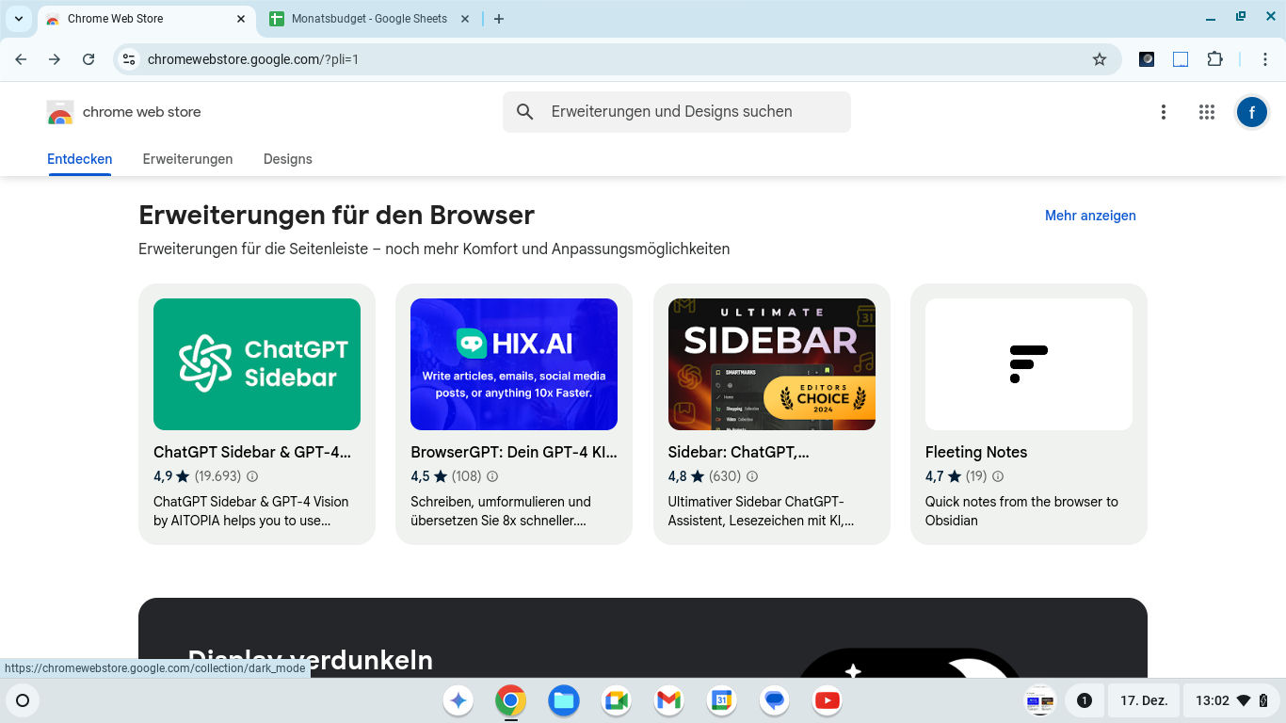Open Gmail from the shelf
This screenshot has width=1286, height=723.
[x=669, y=700]
